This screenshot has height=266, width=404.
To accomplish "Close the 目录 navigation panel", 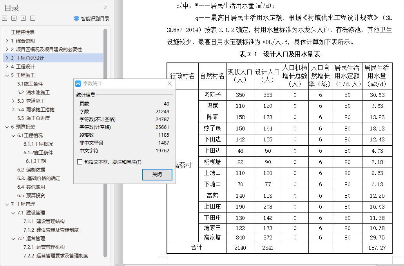I will 105,8.
